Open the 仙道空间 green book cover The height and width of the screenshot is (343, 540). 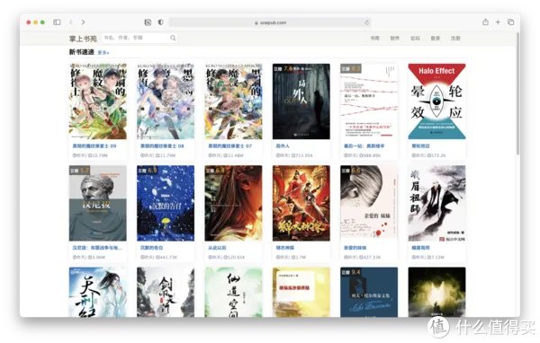click(233, 292)
